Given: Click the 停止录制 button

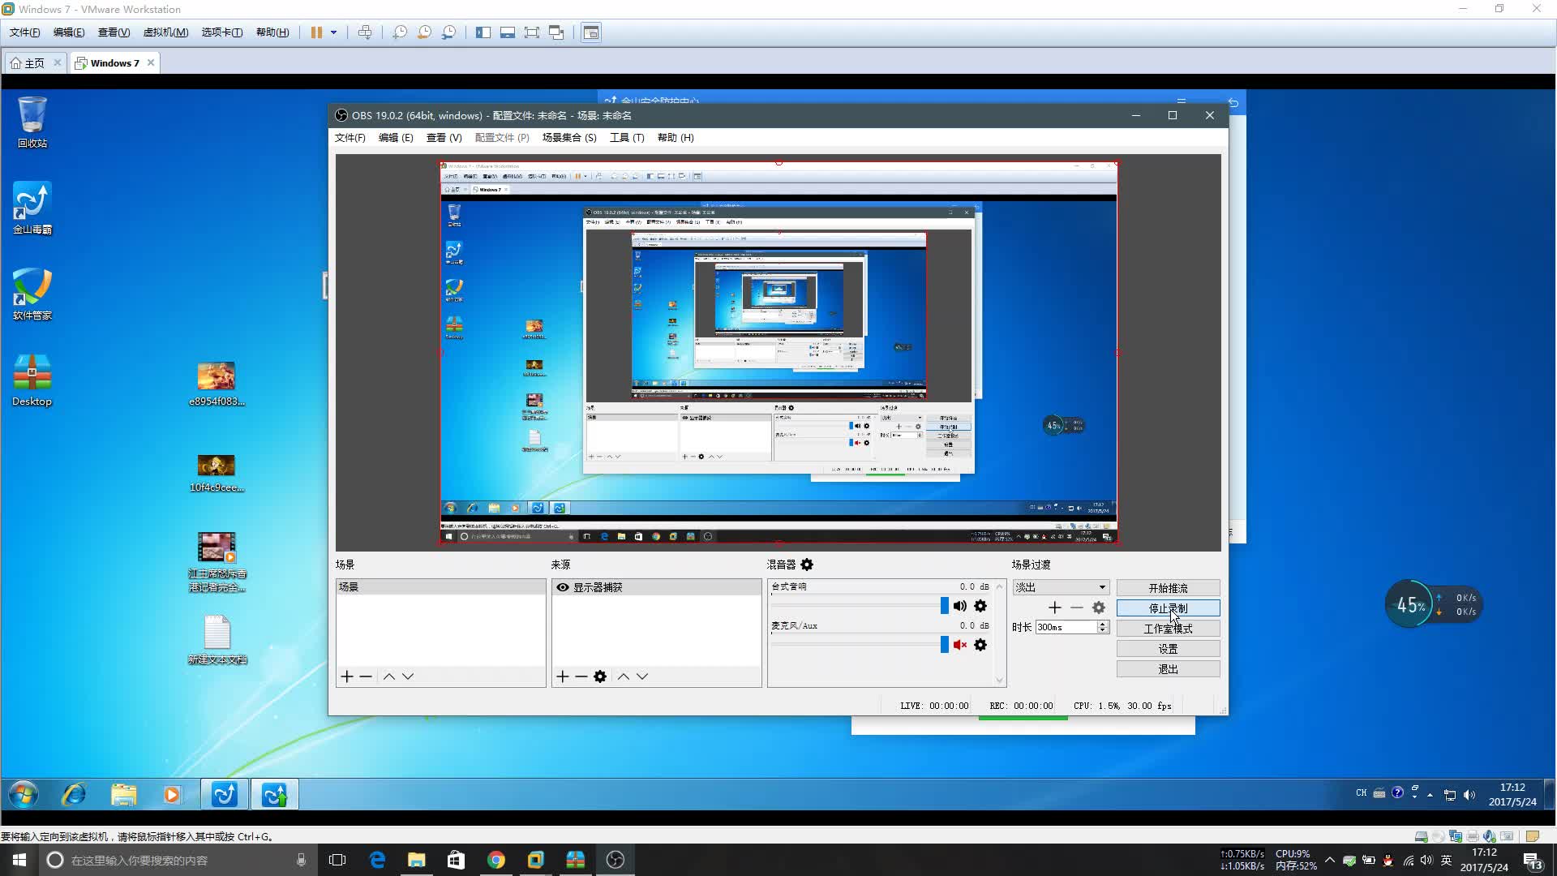Looking at the screenshot, I should (1168, 608).
